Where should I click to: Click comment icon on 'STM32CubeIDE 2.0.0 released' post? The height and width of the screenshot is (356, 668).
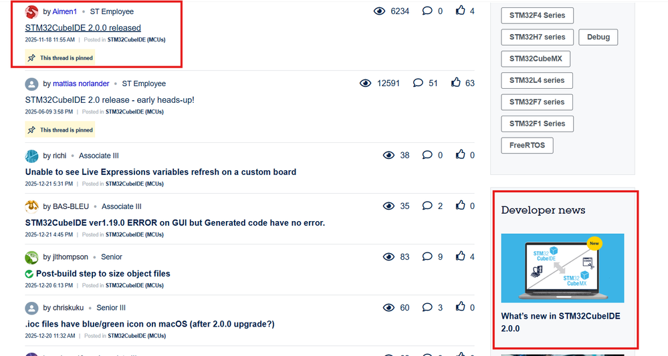click(427, 11)
